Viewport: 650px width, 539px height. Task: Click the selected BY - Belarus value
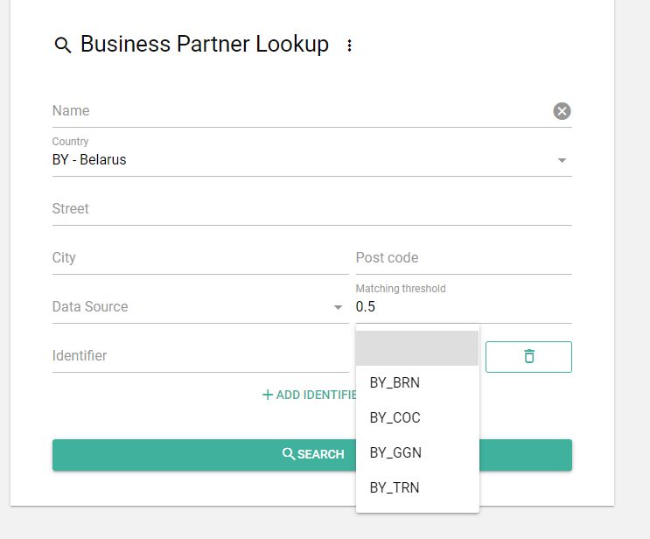pyautogui.click(x=89, y=160)
